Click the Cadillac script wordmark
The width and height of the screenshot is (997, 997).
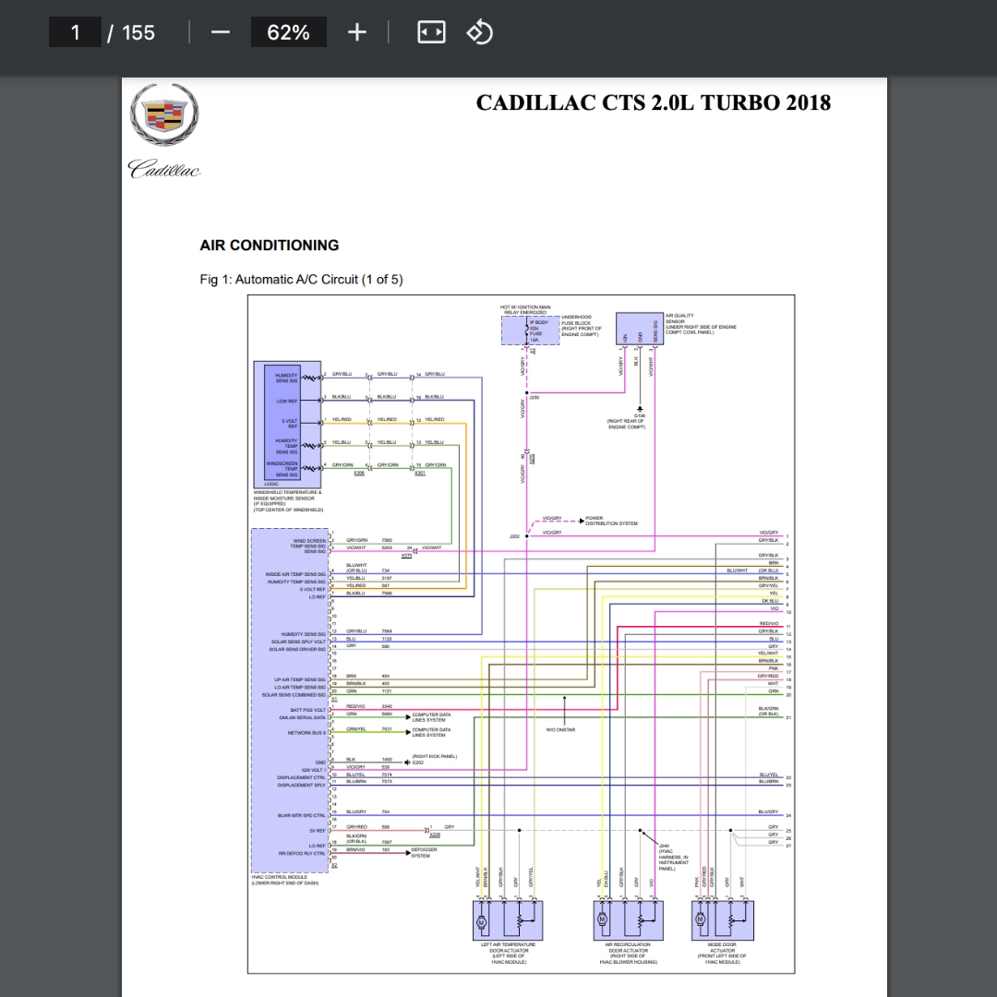pos(164,169)
